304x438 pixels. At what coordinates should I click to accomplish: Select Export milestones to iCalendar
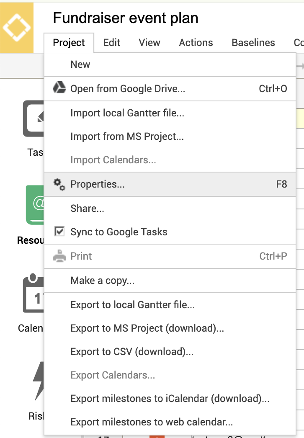click(170, 399)
